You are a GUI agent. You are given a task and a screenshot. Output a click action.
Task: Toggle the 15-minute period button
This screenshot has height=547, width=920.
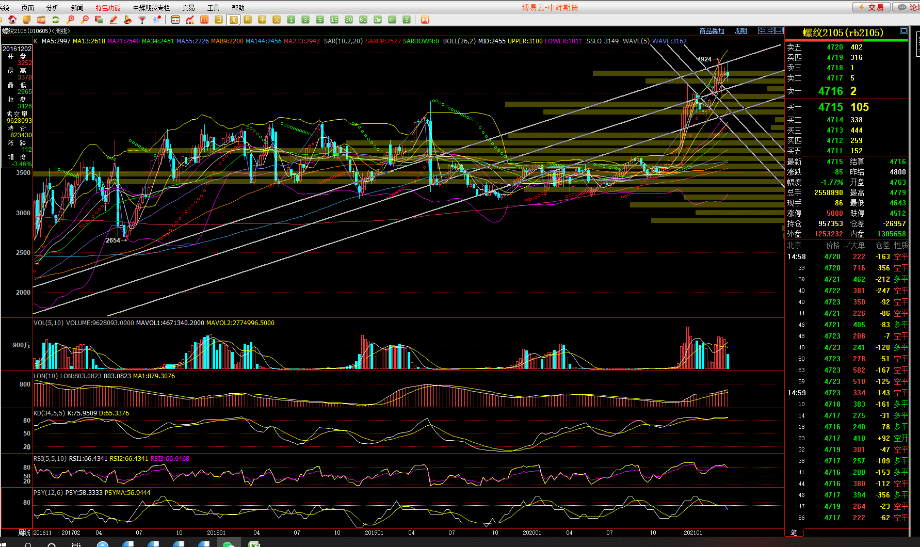pyautogui.click(x=334, y=20)
